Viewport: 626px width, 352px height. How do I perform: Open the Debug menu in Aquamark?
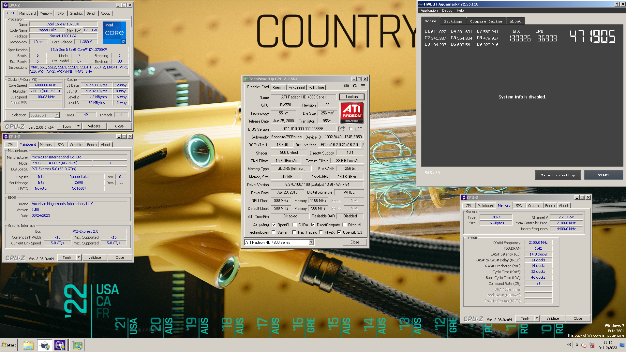pos(447,10)
